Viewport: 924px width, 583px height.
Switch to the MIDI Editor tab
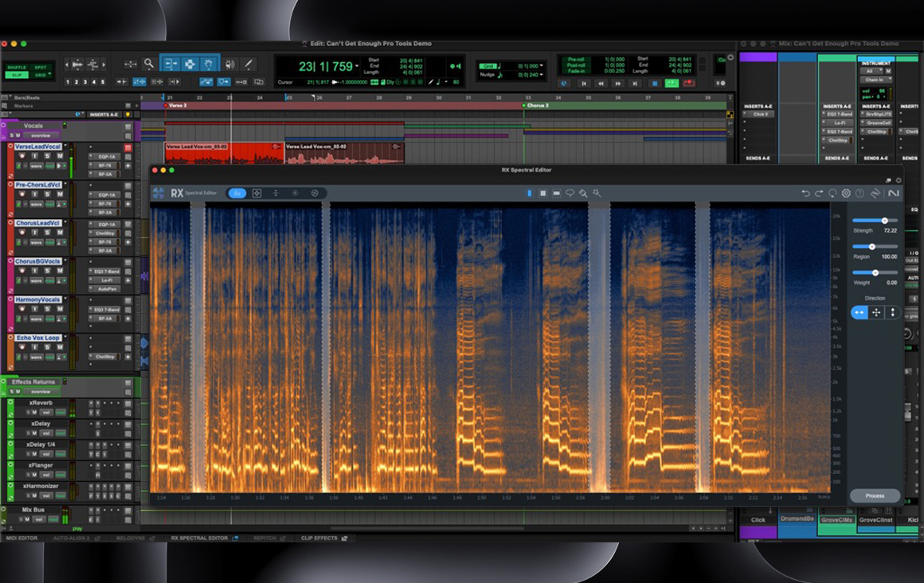[24, 538]
